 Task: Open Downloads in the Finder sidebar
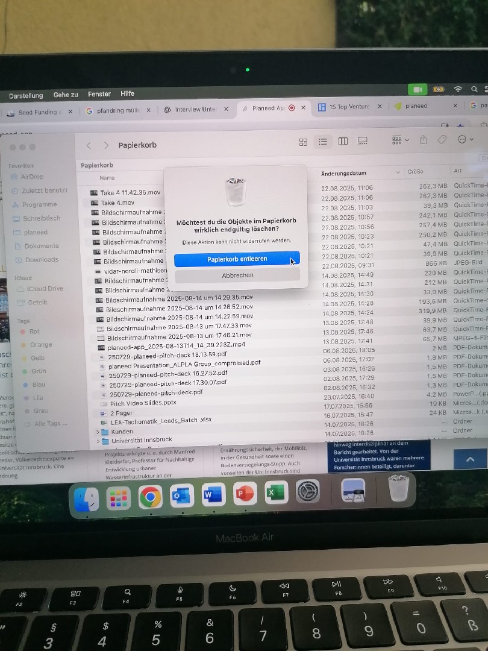pyautogui.click(x=37, y=260)
